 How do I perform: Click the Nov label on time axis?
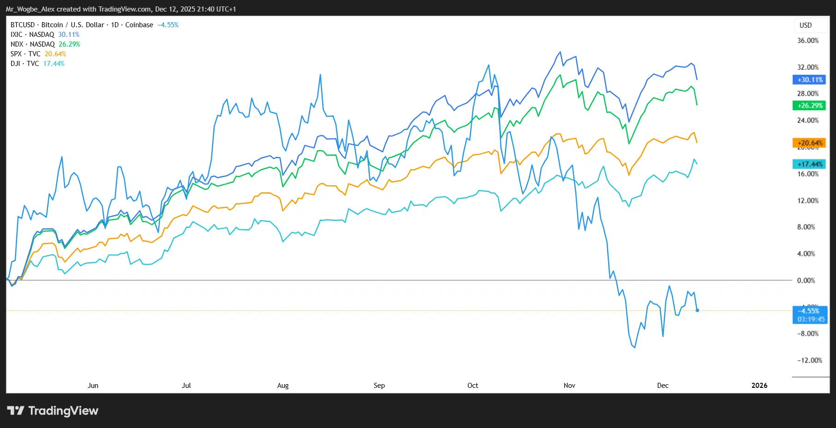click(x=569, y=386)
